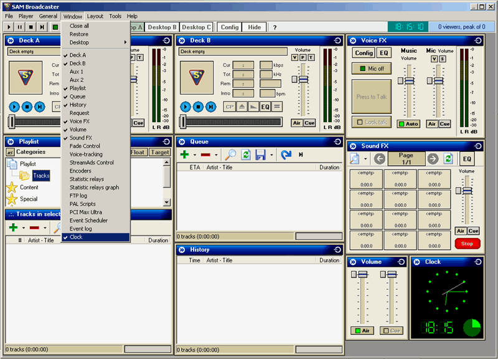Click Deck B eject icon
This screenshot has width=498, height=359.
(x=242, y=107)
